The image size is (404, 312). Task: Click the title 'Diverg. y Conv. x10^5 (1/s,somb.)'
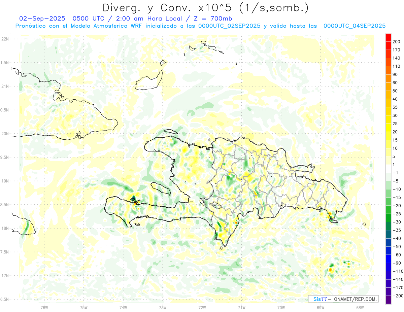coord(205,8)
